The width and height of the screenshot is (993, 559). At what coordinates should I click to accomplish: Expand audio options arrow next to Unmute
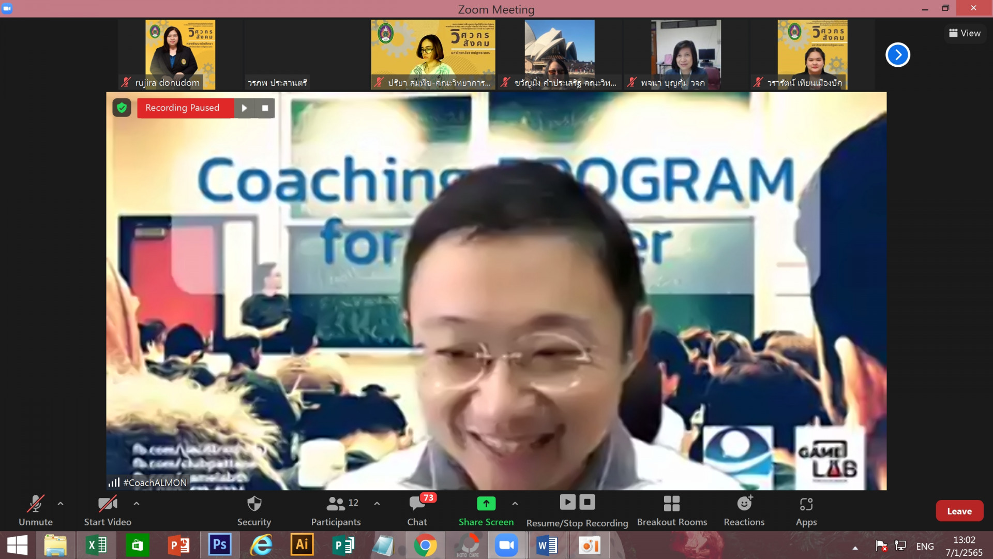(61, 503)
